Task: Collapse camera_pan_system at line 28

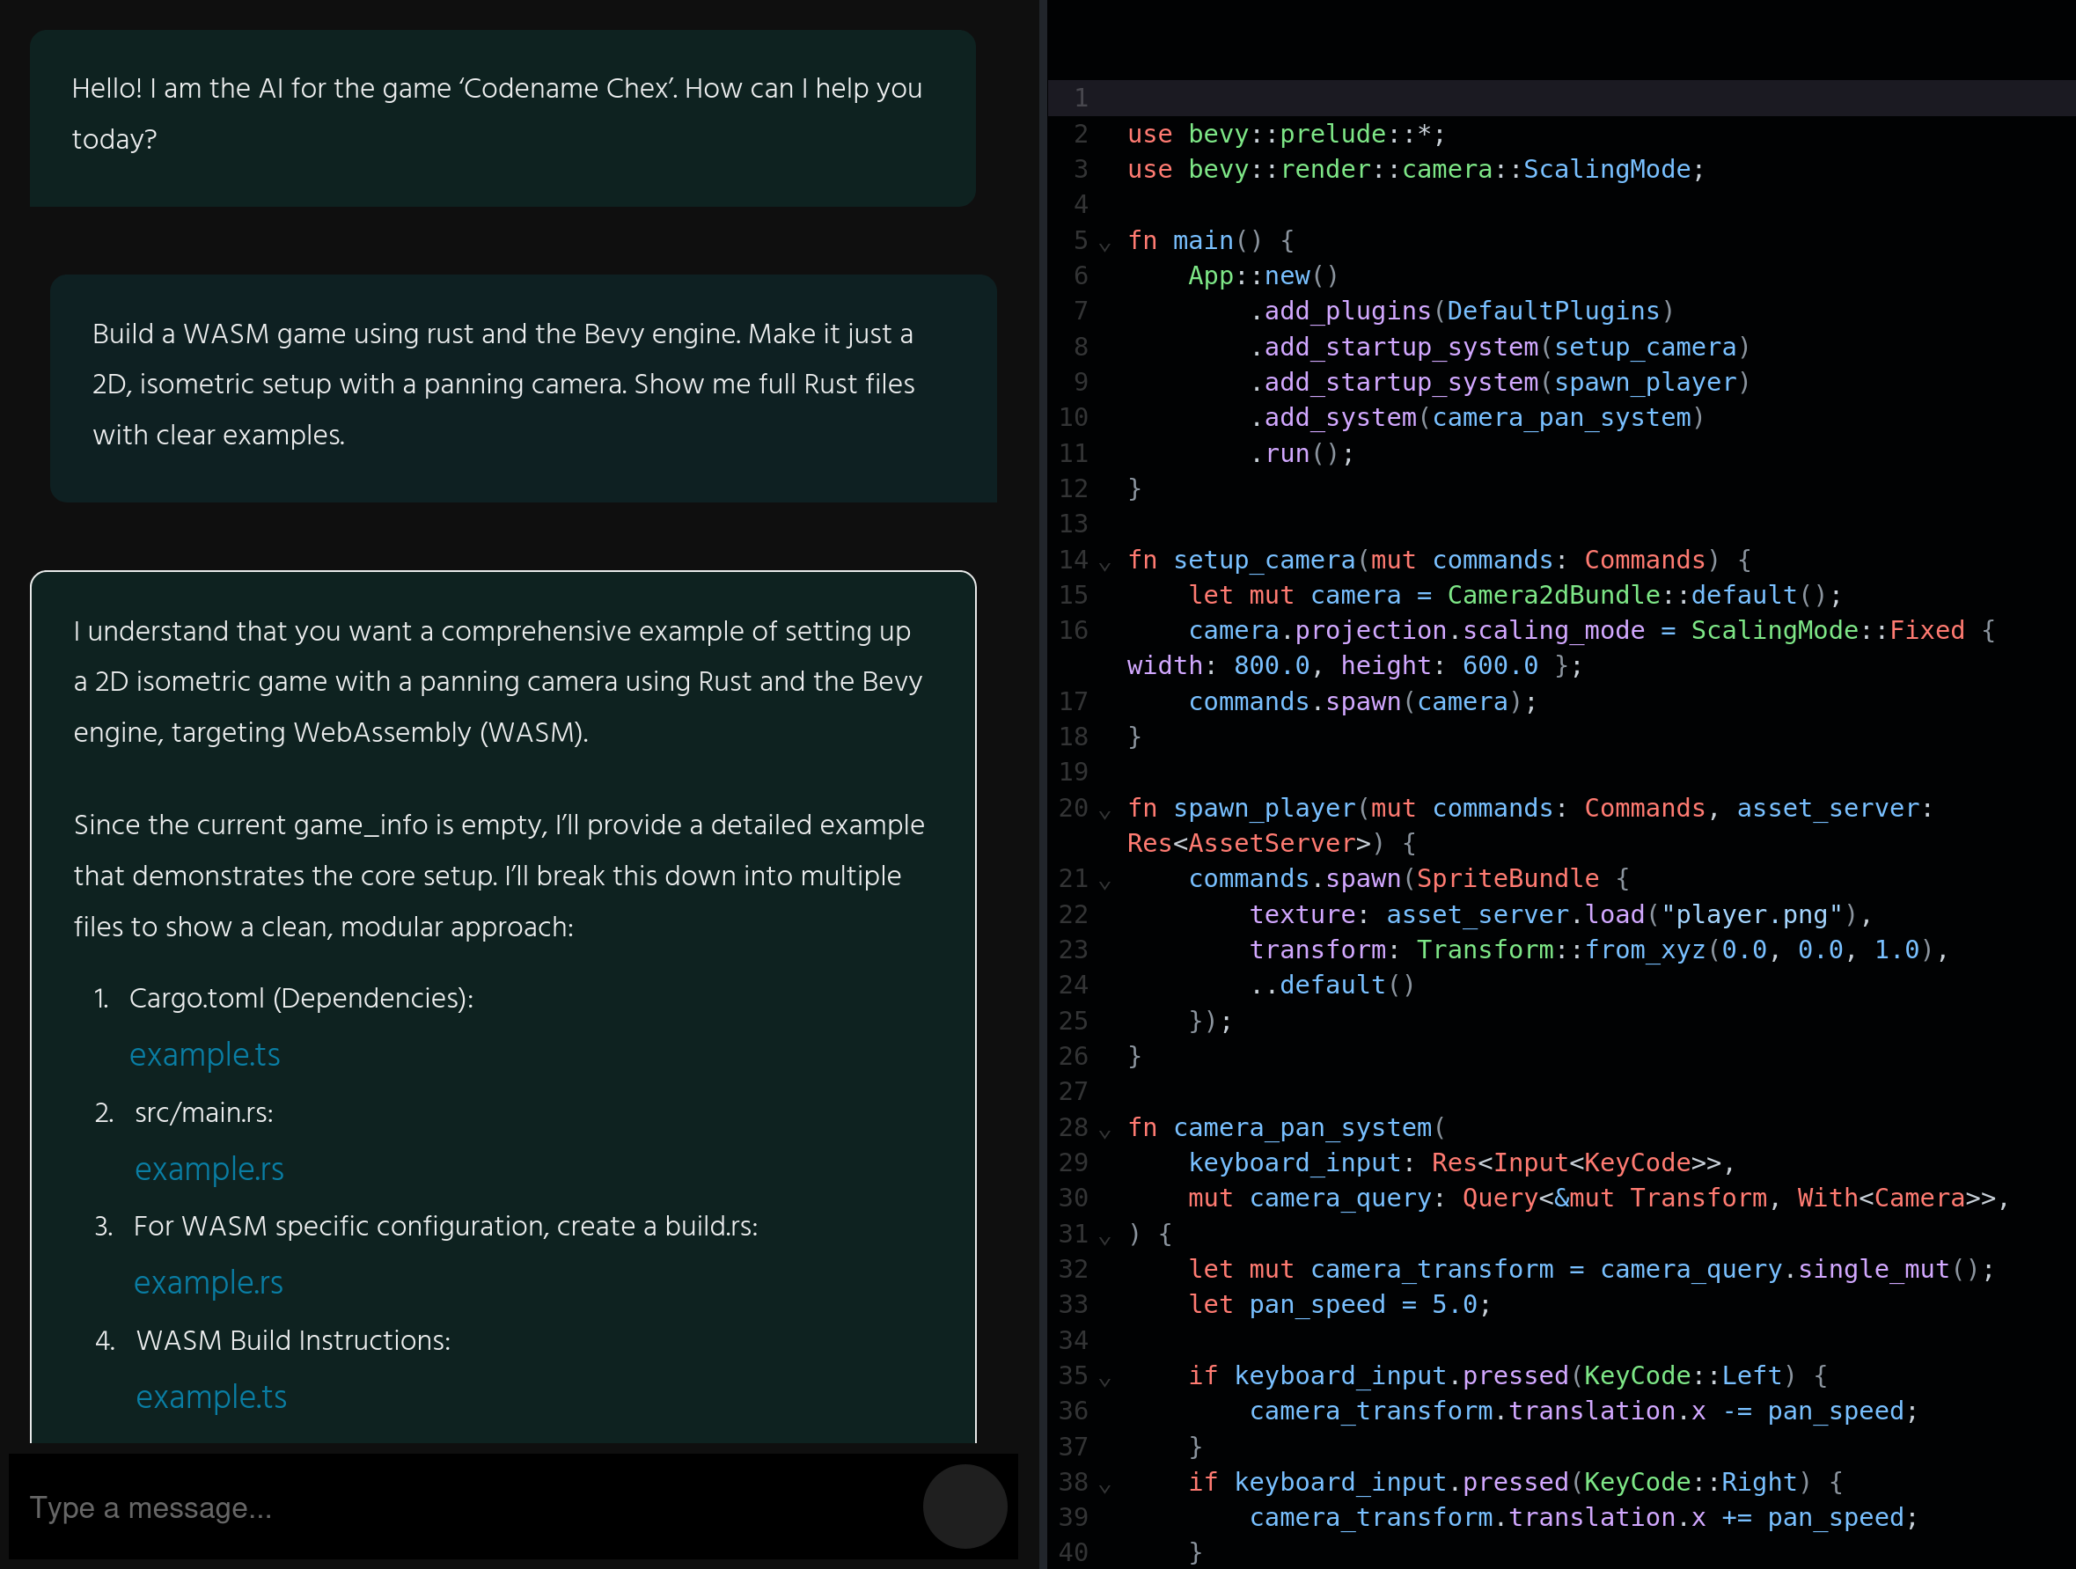Action: 1104,1133
